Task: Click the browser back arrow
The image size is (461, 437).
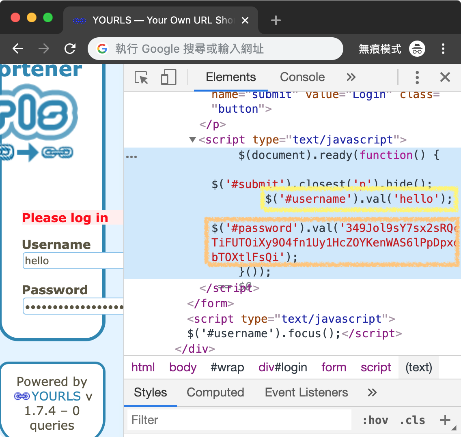Action: point(18,49)
